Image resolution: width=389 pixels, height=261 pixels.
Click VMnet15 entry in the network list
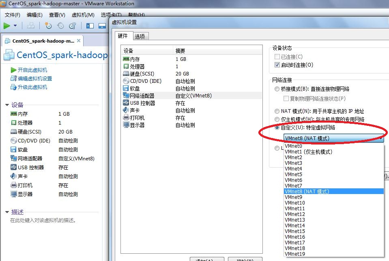pyautogui.click(x=334, y=231)
